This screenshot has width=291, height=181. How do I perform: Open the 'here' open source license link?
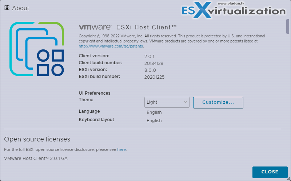[121, 149]
